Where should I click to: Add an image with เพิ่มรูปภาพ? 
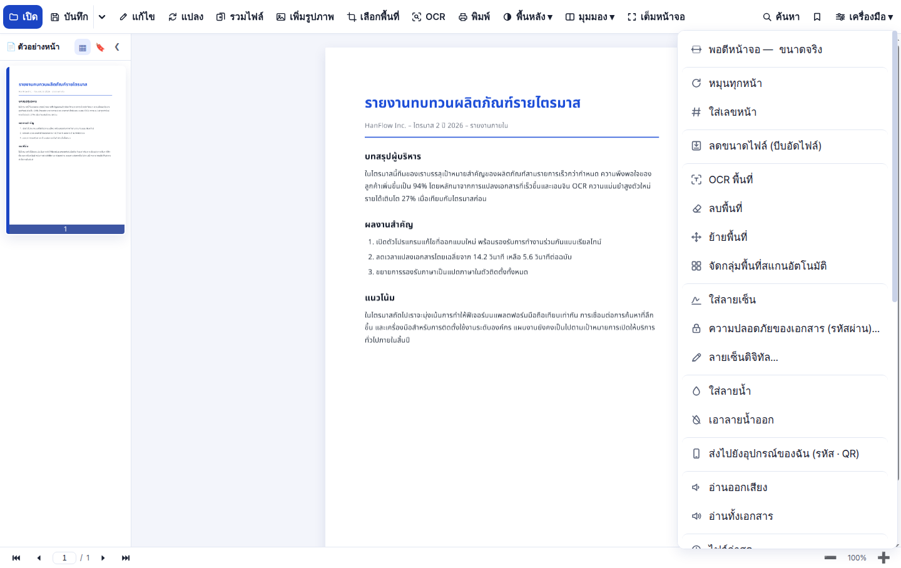pos(305,17)
